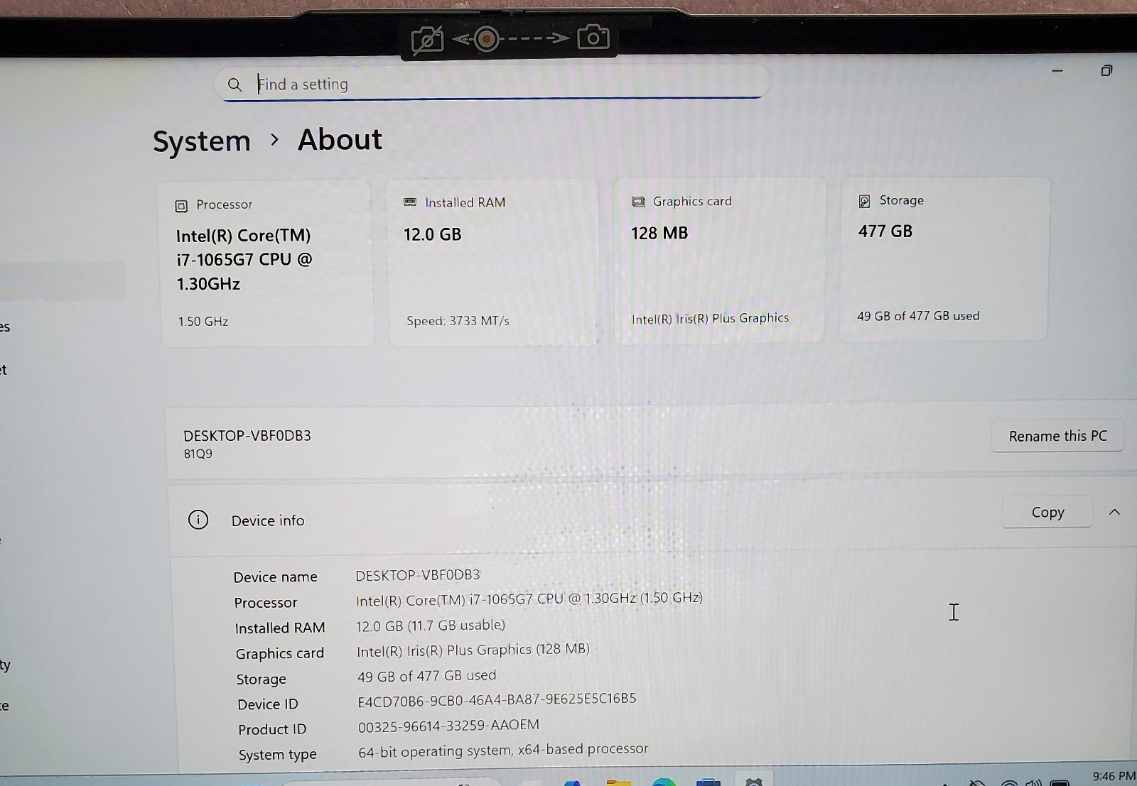Click Intel(R) Iris(R) Plus Graphics in the Graphics card card

coord(710,319)
